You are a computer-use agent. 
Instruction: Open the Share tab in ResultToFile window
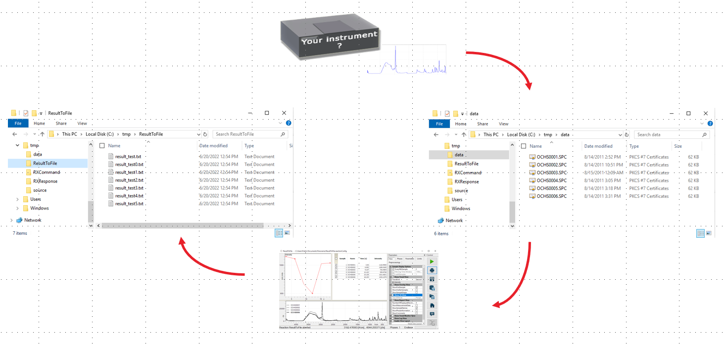point(61,124)
